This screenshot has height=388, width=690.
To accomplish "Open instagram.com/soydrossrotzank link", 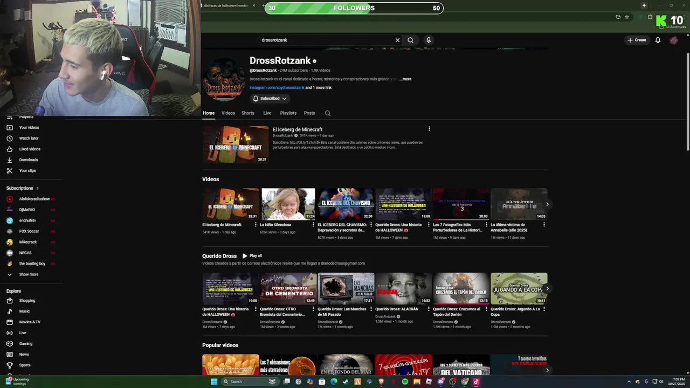I will (x=277, y=88).
